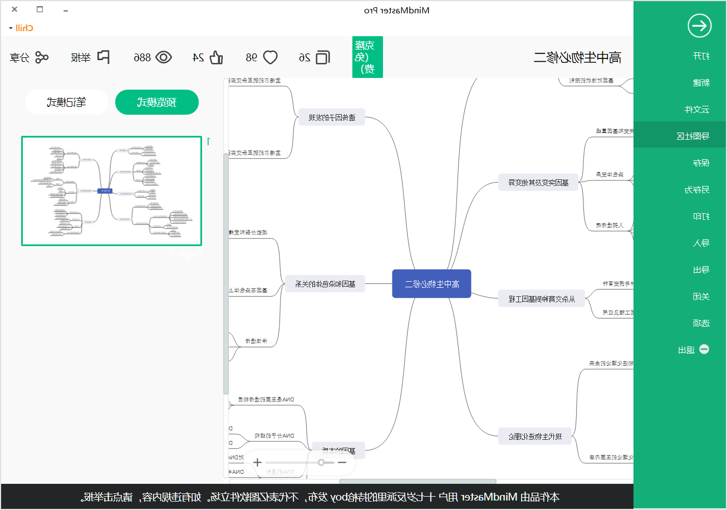The image size is (727, 510).
Task: Click the Page-1 mind map thumbnail
Action: click(x=112, y=191)
